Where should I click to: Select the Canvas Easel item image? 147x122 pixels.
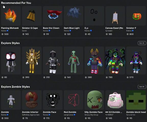(x=115, y=16)
